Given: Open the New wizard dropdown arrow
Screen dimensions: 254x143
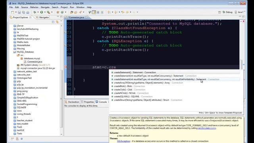Looking at the screenshot, I should point(16,12).
